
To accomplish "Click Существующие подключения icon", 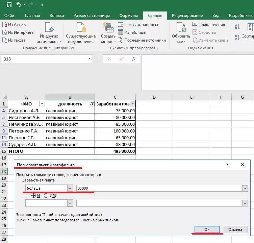I will tap(81, 27).
